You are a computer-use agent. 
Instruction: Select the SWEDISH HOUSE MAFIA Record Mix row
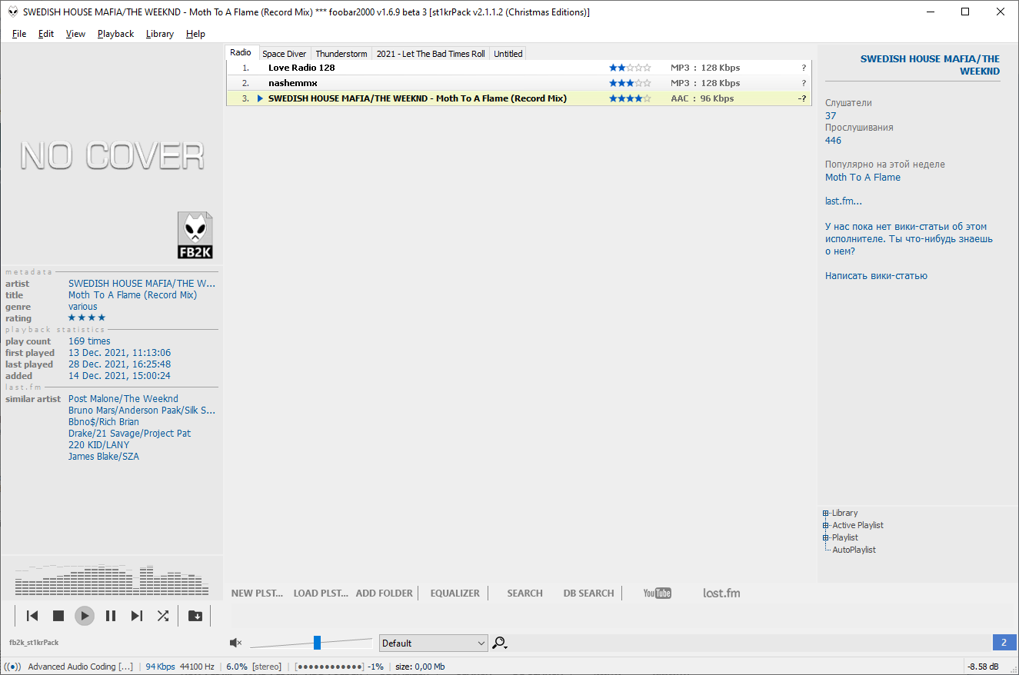[519, 98]
